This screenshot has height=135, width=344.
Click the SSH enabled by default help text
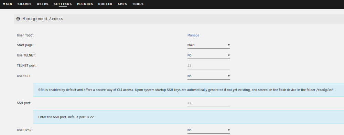click(x=186, y=90)
